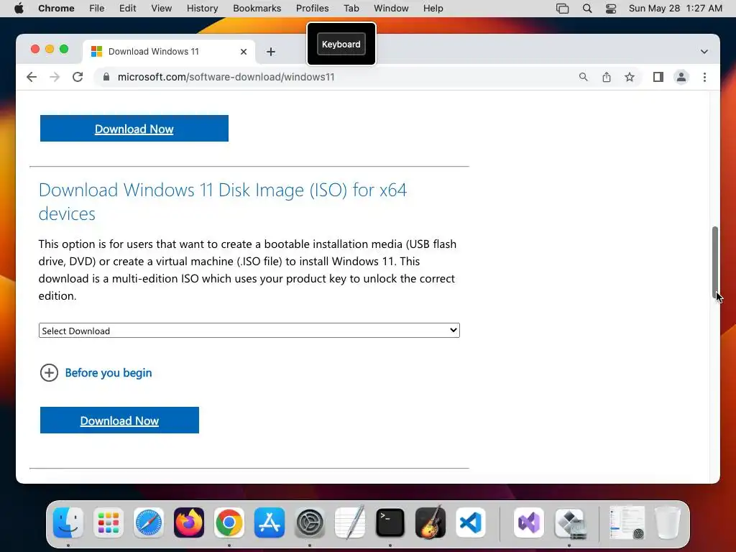The width and height of the screenshot is (736, 552).
Task: Open Visual Studio Code from the dock
Action: tap(471, 523)
